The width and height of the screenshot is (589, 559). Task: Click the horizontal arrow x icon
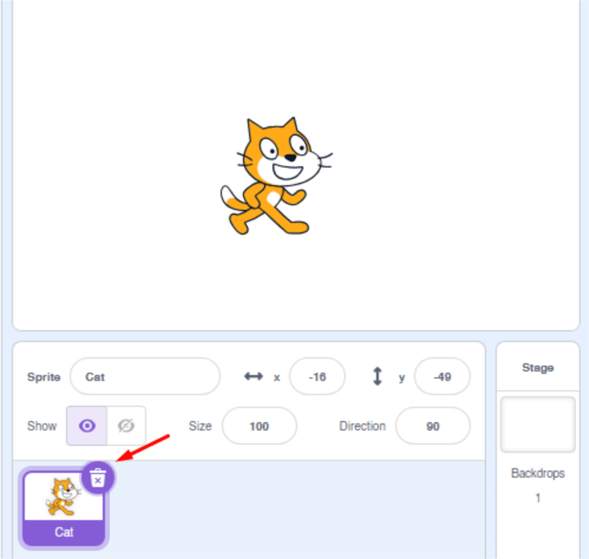pyautogui.click(x=254, y=376)
